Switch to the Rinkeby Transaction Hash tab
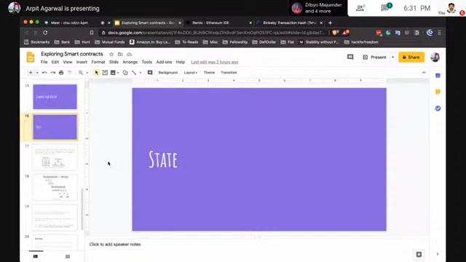This screenshot has width=466, height=262. [x=290, y=23]
